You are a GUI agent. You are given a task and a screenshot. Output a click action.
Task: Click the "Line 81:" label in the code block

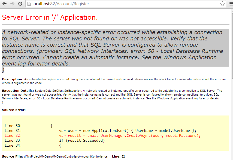[x=13, y=131]
